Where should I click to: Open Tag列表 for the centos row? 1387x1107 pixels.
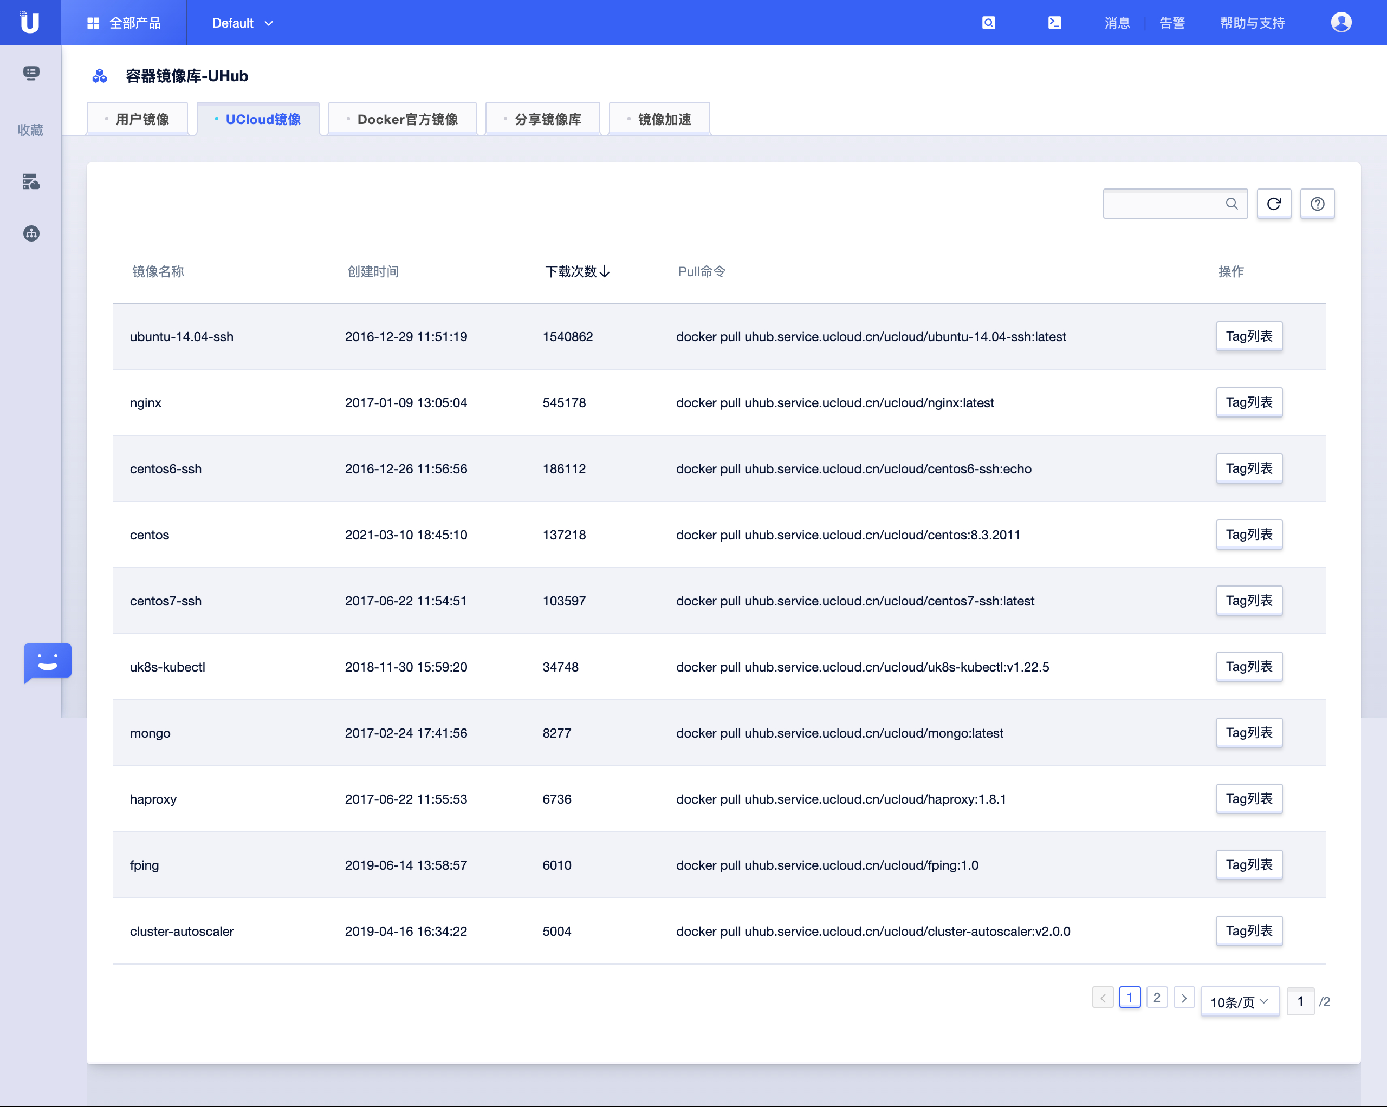1249,535
